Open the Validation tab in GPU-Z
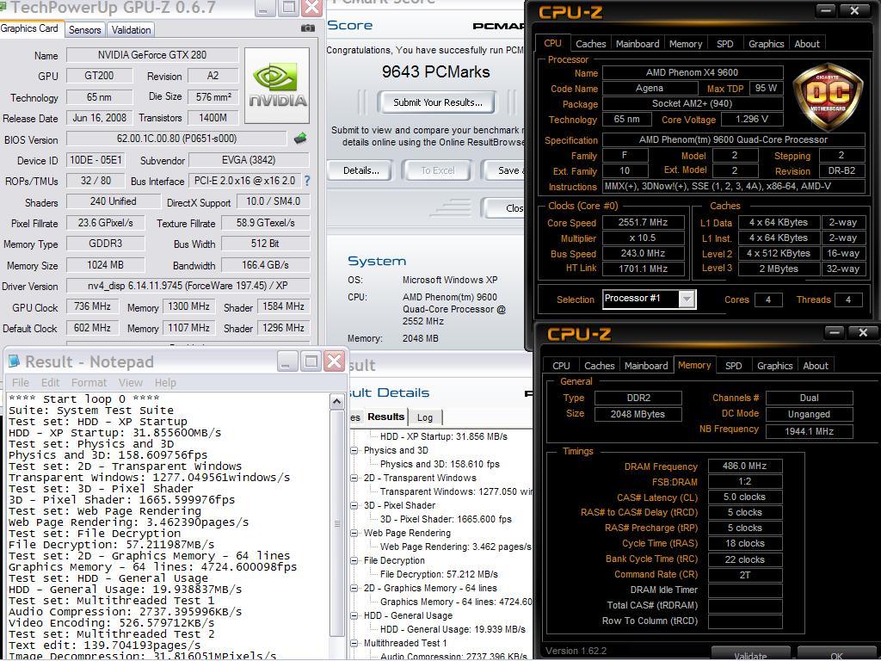881x661 pixels. click(x=131, y=30)
